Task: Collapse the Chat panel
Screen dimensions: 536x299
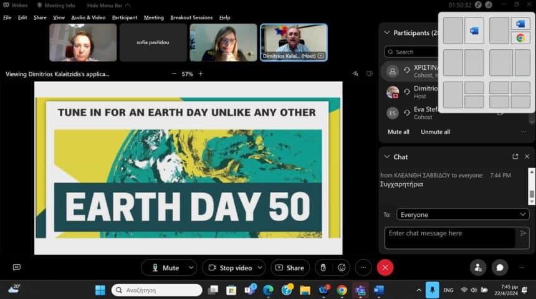Action: tap(386, 157)
